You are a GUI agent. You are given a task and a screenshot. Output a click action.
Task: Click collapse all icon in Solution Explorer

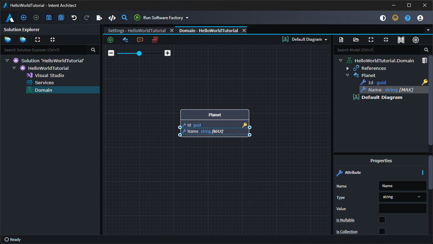pyautogui.click(x=52, y=40)
